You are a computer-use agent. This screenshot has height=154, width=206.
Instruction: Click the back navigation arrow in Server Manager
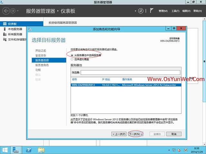coord(6,11)
